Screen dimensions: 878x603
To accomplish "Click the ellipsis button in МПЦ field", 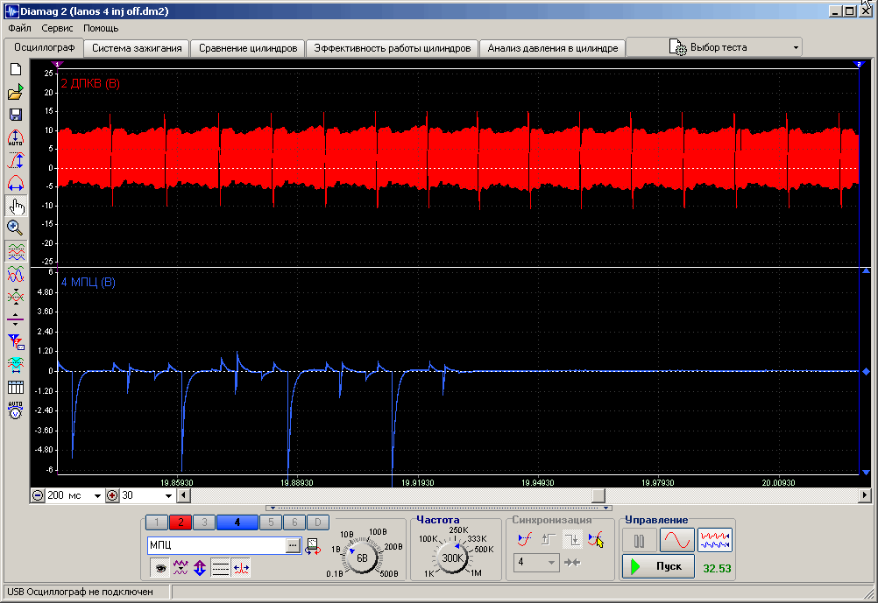I will (x=293, y=545).
